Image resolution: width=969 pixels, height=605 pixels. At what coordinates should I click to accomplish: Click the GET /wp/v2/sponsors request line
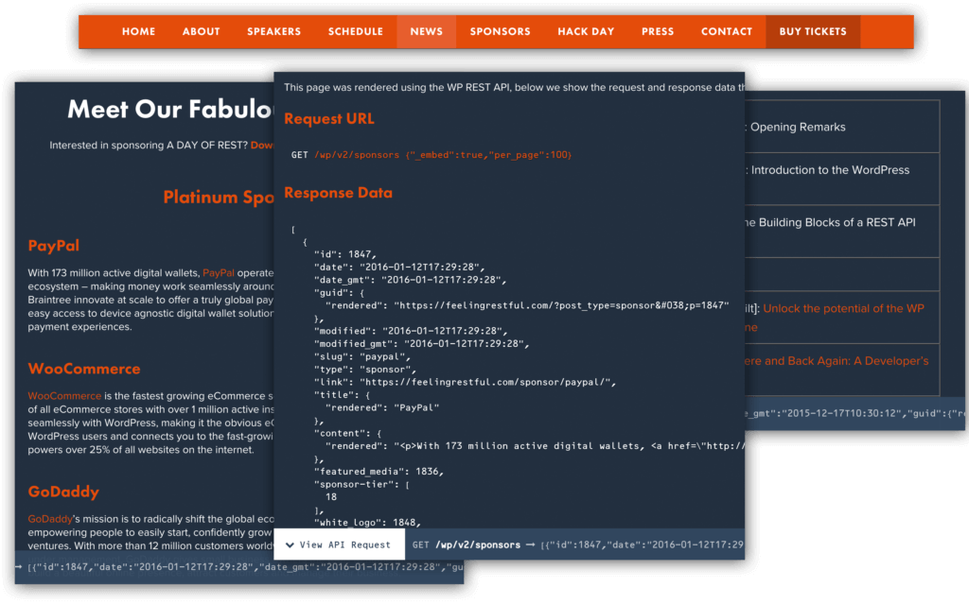(x=432, y=155)
